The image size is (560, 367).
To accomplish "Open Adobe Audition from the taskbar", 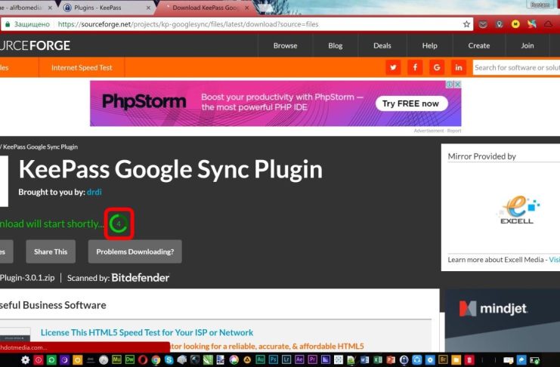I will [x=261, y=359].
